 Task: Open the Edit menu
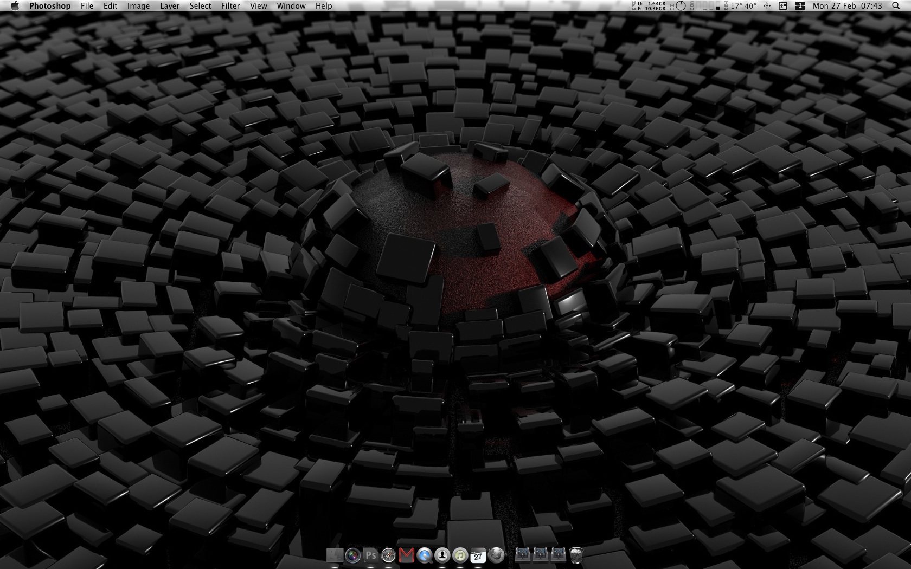tap(111, 6)
